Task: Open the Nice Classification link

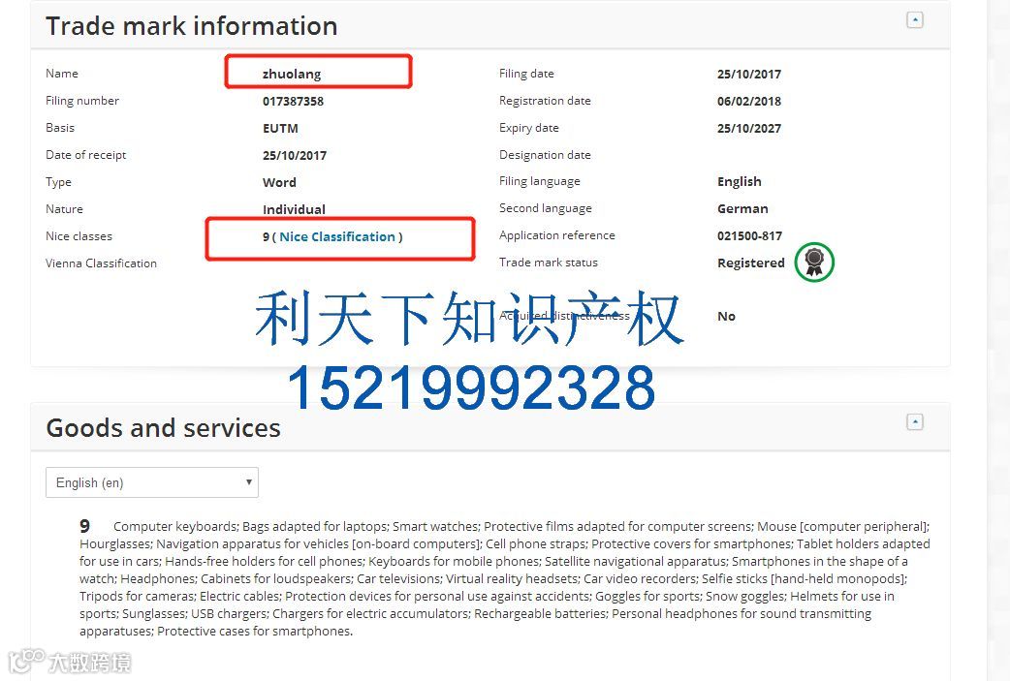Action: pyautogui.click(x=337, y=237)
